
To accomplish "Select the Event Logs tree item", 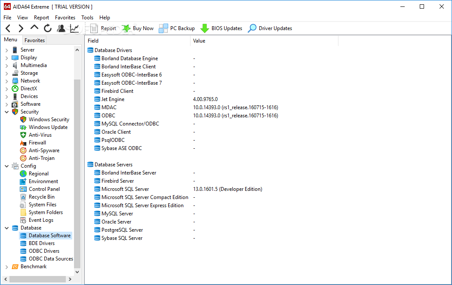I will coord(37,220).
